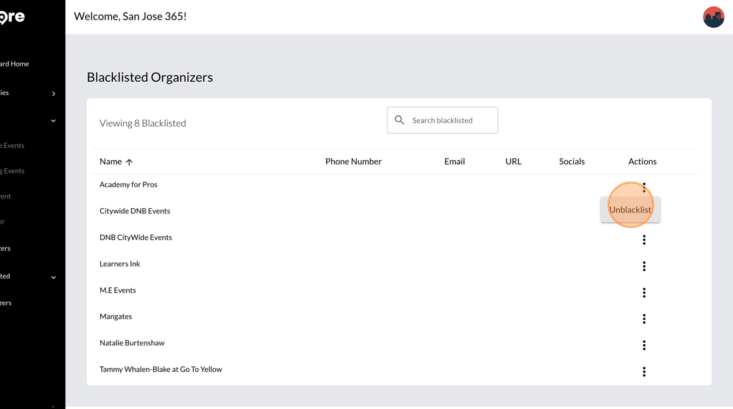Click the Socials column header
This screenshot has height=409, width=733.
[571, 162]
